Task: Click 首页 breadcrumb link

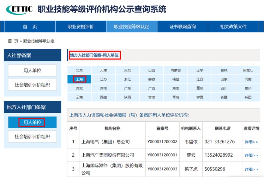Action: pos(13,41)
